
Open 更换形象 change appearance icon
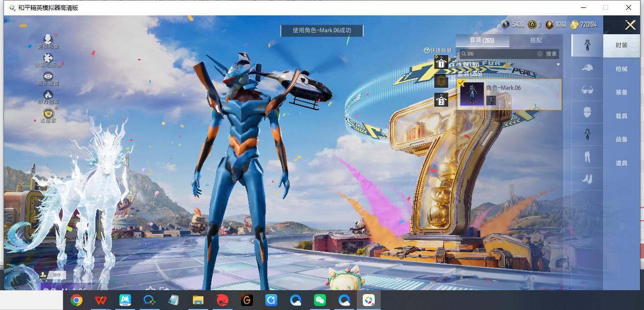coord(48,39)
